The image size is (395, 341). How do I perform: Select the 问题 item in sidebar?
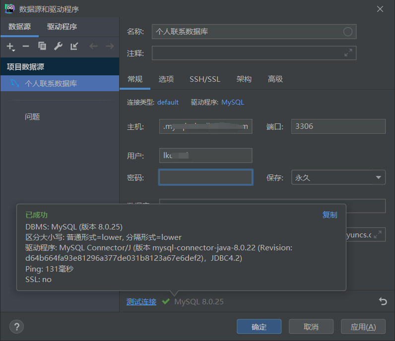[x=32, y=117]
